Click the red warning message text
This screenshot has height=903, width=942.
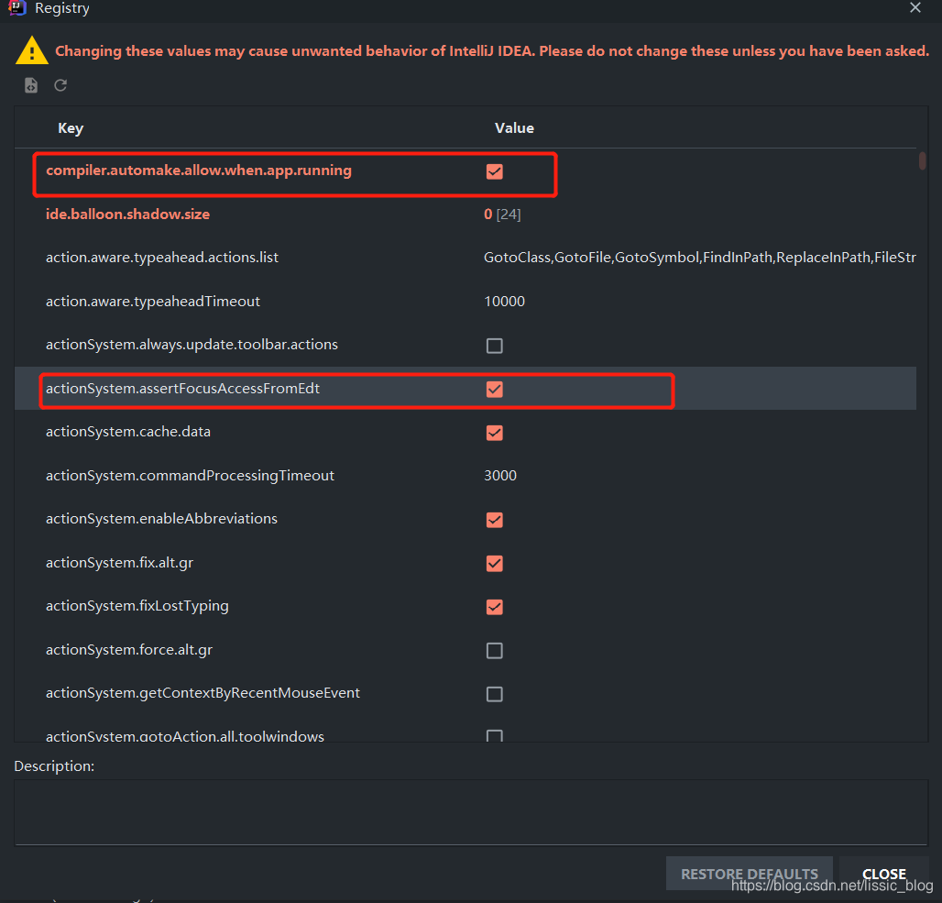(x=492, y=51)
